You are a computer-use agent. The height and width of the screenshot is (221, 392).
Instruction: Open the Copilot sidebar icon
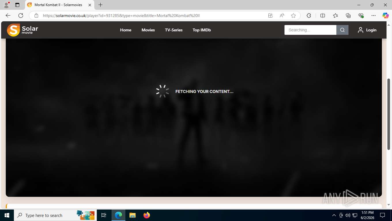click(386, 16)
